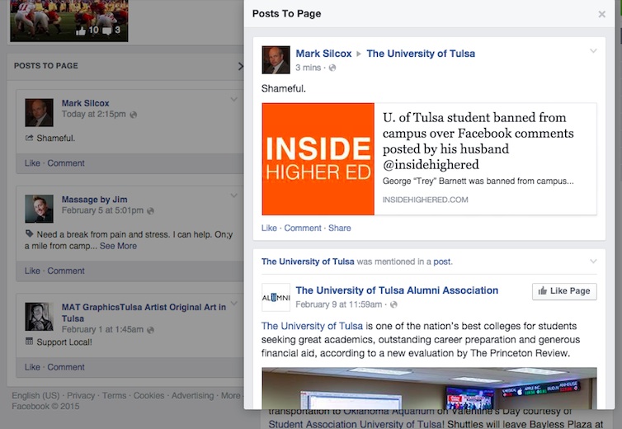Share the Inside Higher Ed post

339,229
